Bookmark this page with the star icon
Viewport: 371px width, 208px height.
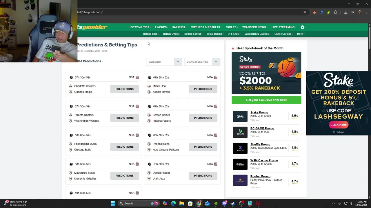(305, 12)
